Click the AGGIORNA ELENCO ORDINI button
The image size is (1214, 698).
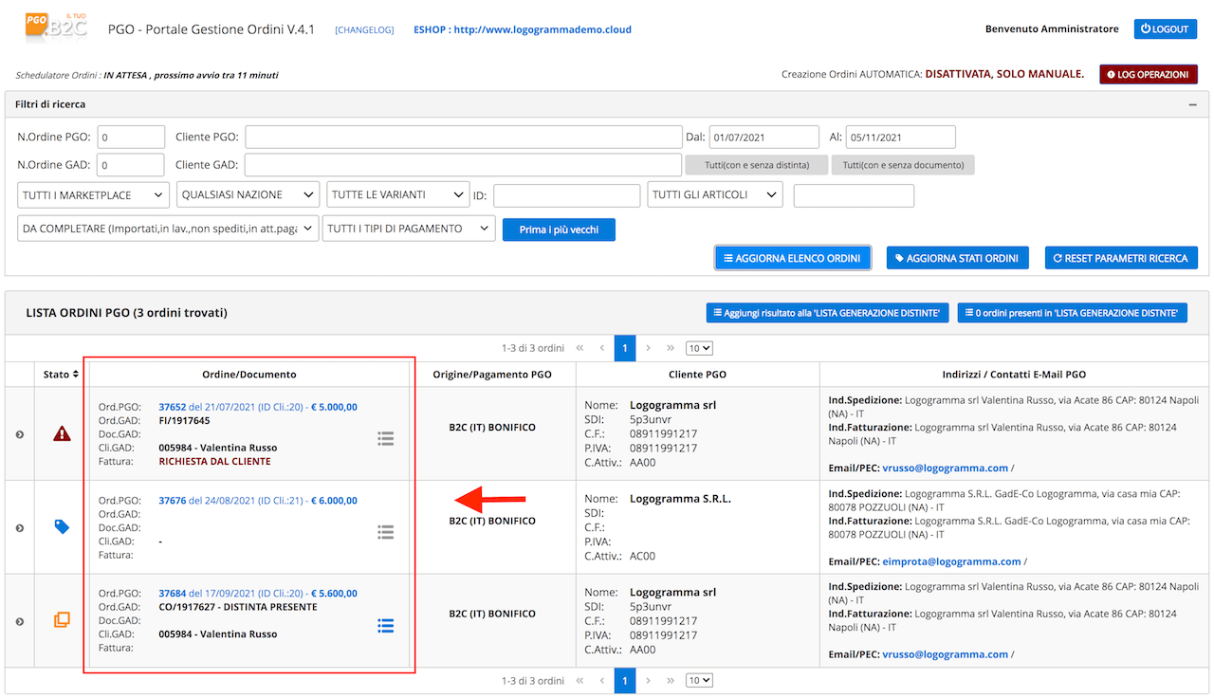click(x=792, y=258)
